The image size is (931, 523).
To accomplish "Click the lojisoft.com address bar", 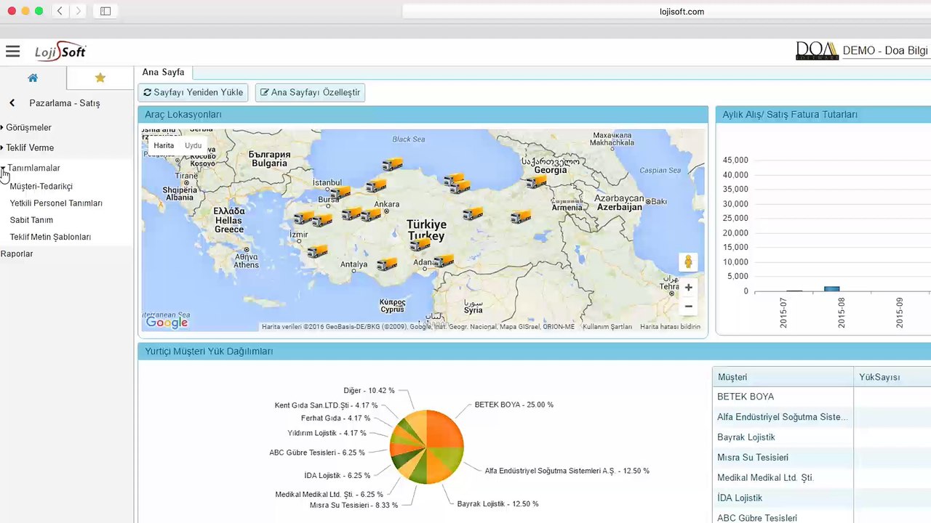I will [x=682, y=12].
